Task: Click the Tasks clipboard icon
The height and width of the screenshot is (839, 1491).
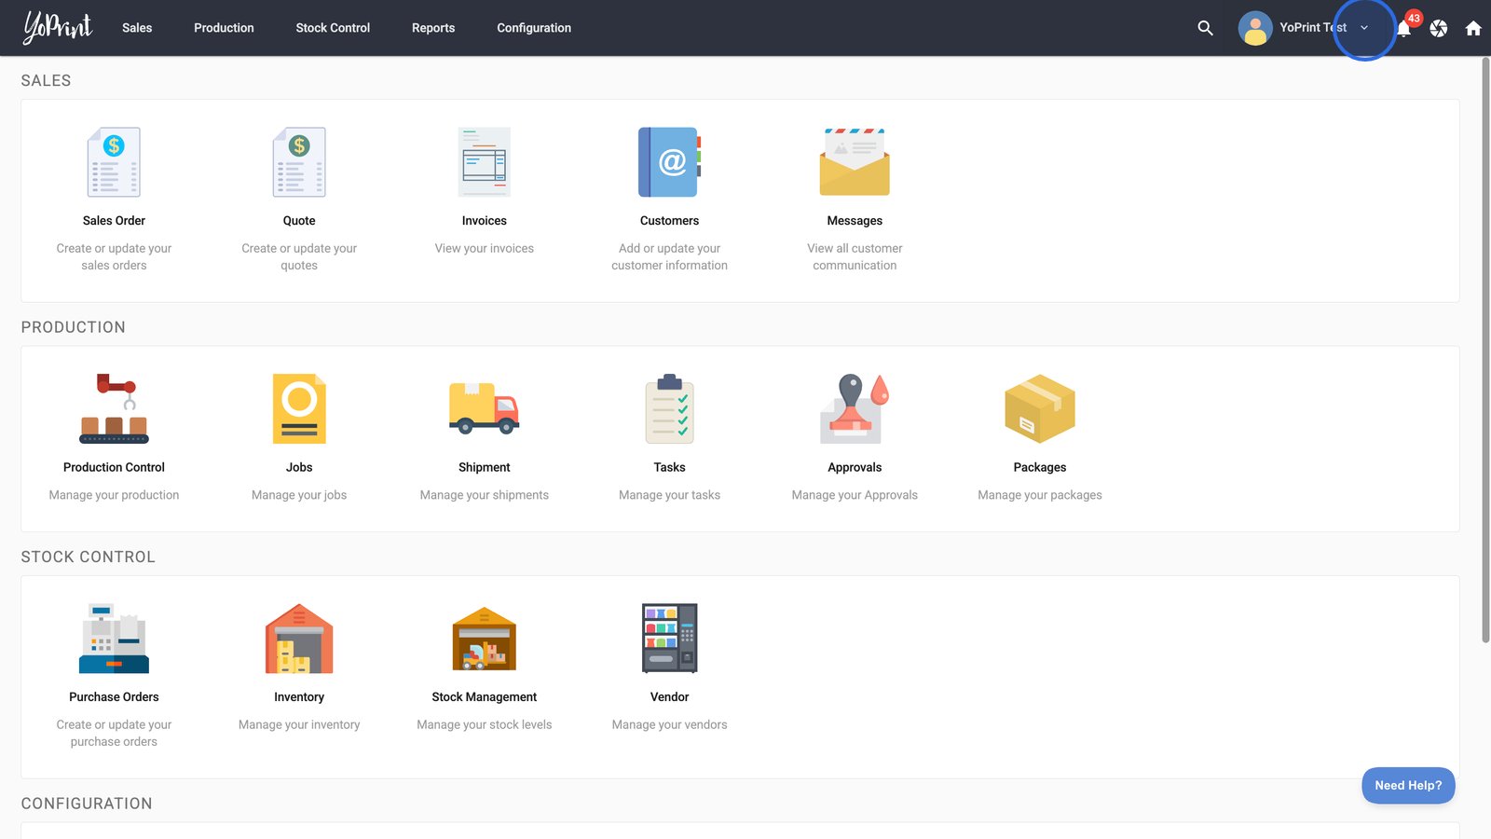Action: click(669, 408)
